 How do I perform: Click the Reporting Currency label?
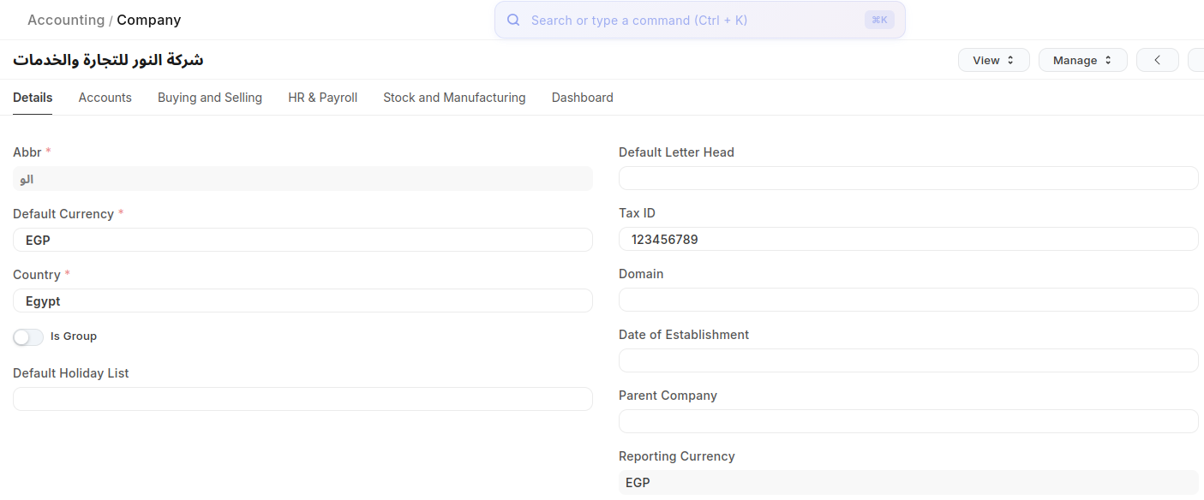coord(677,456)
